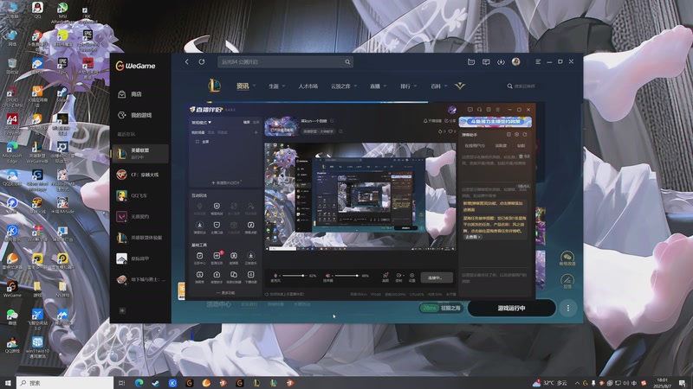Select 竖屏 portrait mode

tap(256, 122)
